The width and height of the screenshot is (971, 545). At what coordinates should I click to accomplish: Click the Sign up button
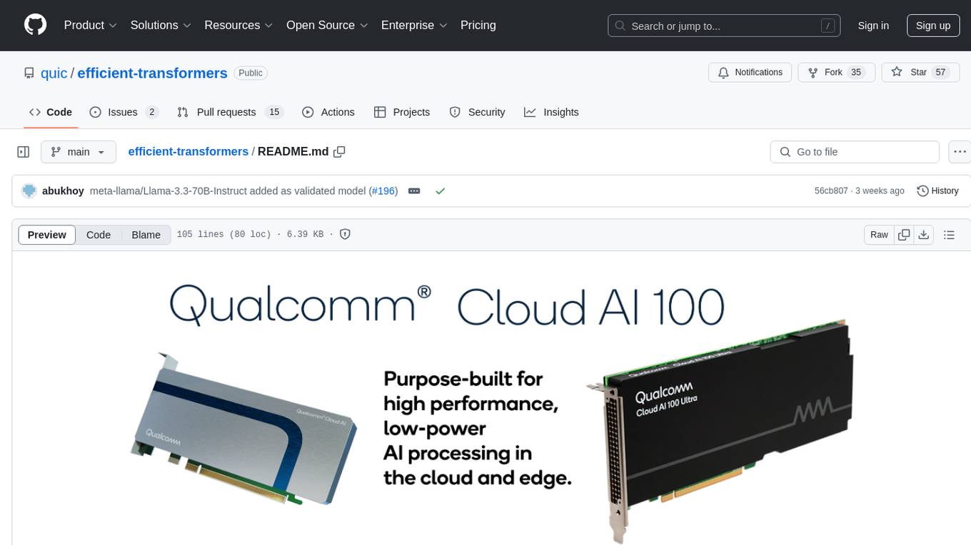933,26
